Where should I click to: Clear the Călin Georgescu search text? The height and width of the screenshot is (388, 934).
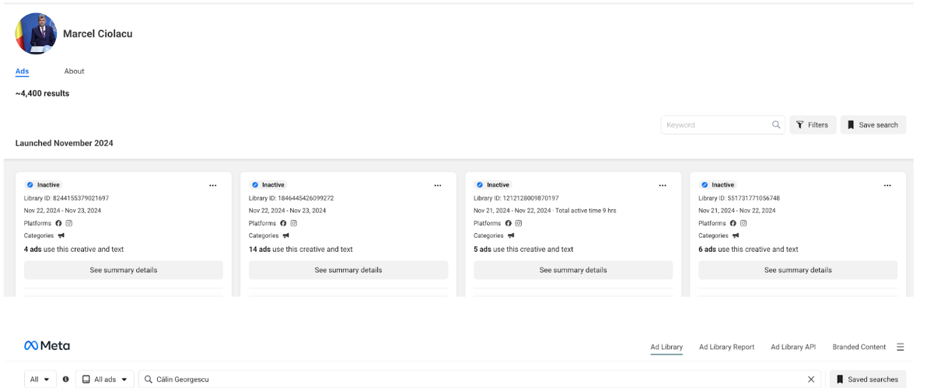pyautogui.click(x=810, y=379)
